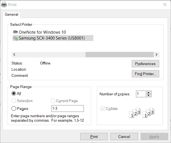
Task: Click the collate pages illustration
Action: click(142, 113)
